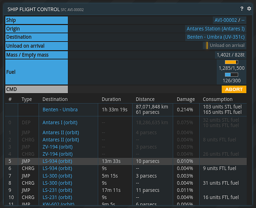This screenshot has height=208, width=256.
Task: Open Antares I (orbit) in DEP row
Action: pos(60,123)
